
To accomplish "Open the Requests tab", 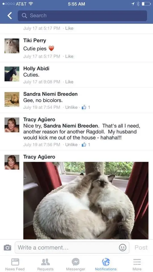I will click(x=45, y=264).
